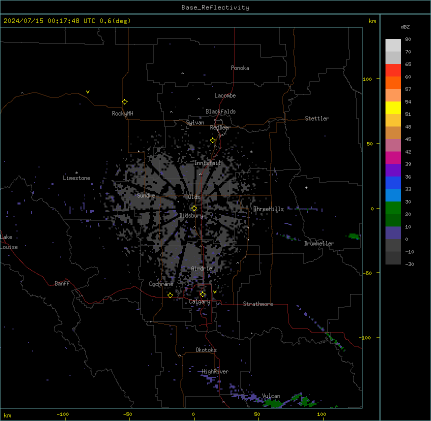Click the Strathmore city label
The image size is (431, 421).
click(x=258, y=304)
